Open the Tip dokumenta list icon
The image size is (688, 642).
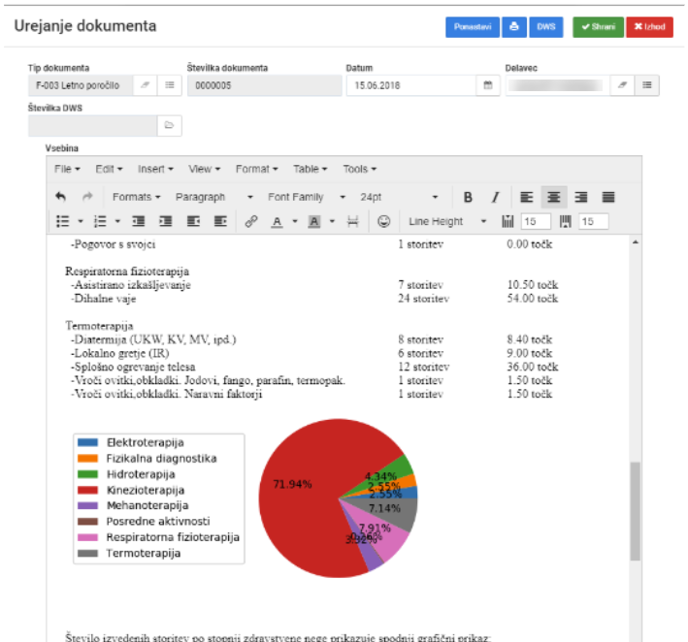[170, 85]
